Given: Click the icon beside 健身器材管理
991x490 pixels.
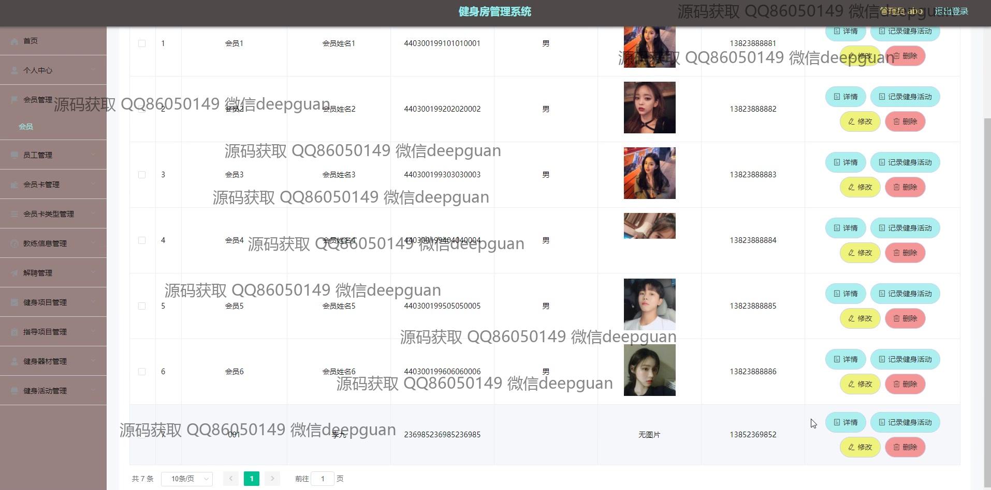Looking at the screenshot, I should point(14,361).
